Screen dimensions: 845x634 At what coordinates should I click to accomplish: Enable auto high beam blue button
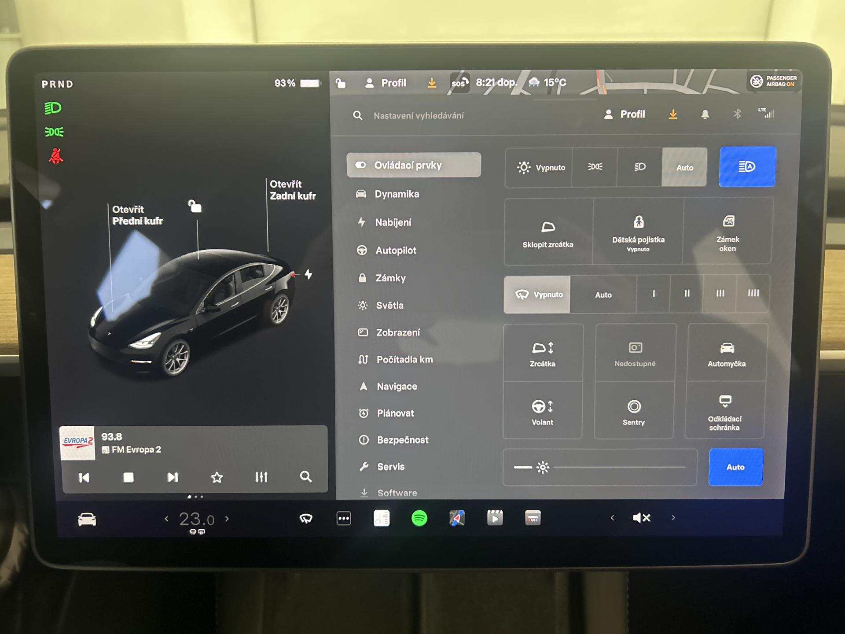click(747, 167)
